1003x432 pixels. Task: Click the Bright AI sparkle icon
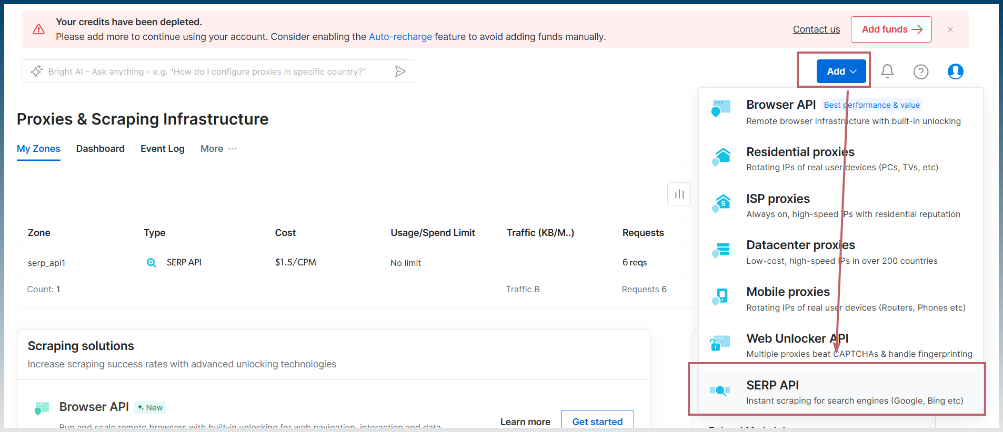36,71
